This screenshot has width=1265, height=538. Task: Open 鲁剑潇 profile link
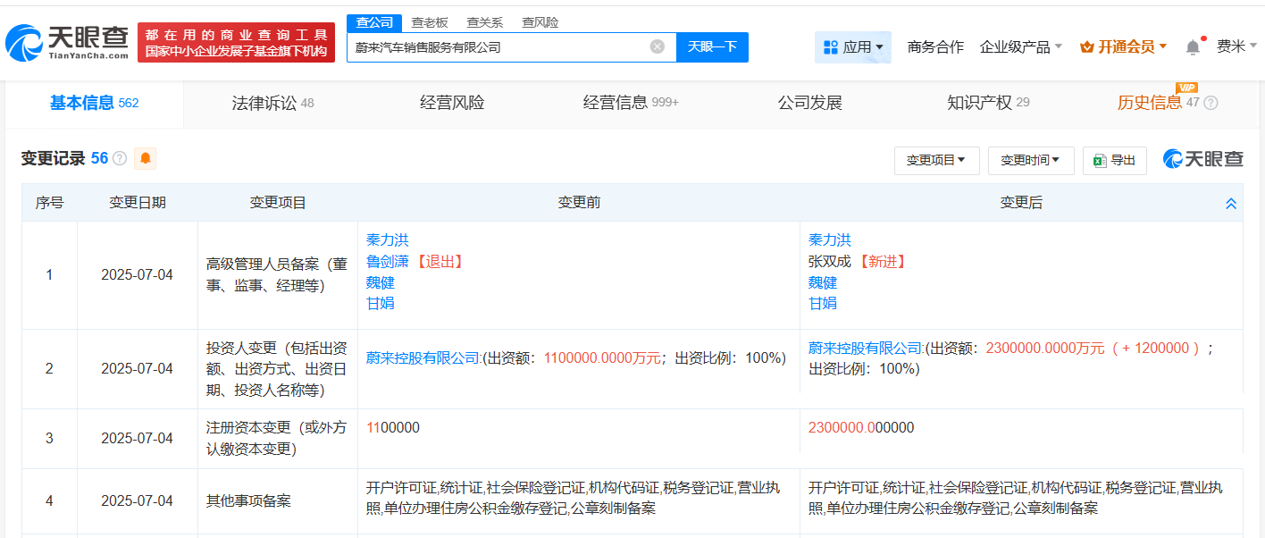[388, 262]
